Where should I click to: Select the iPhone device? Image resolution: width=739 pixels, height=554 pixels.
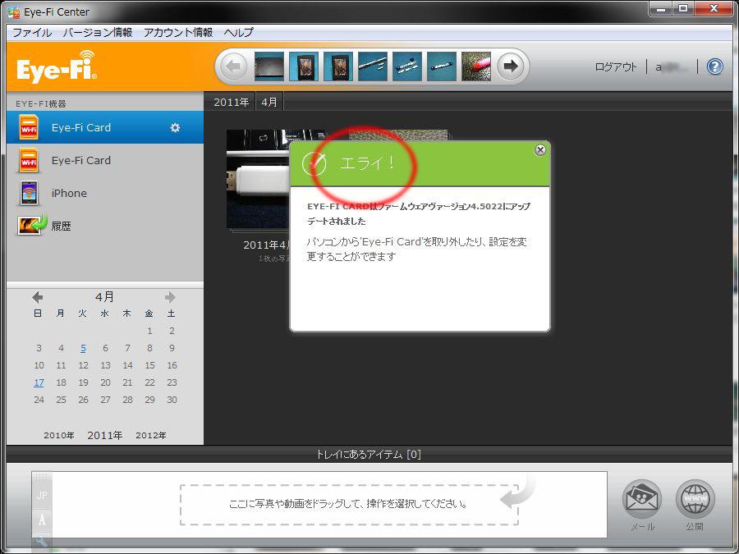click(x=105, y=193)
